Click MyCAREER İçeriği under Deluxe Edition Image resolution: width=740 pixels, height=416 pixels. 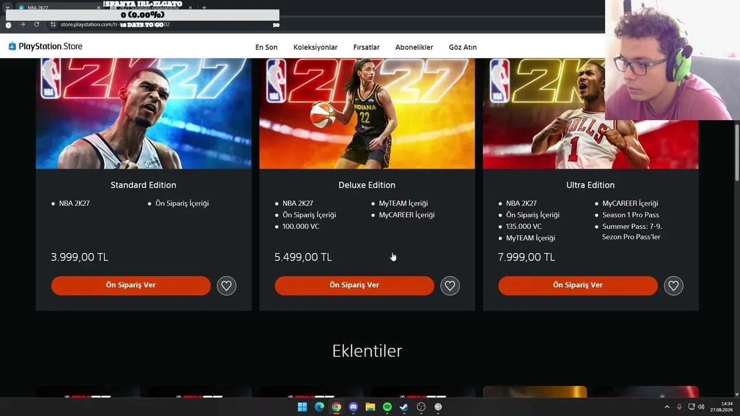point(407,215)
